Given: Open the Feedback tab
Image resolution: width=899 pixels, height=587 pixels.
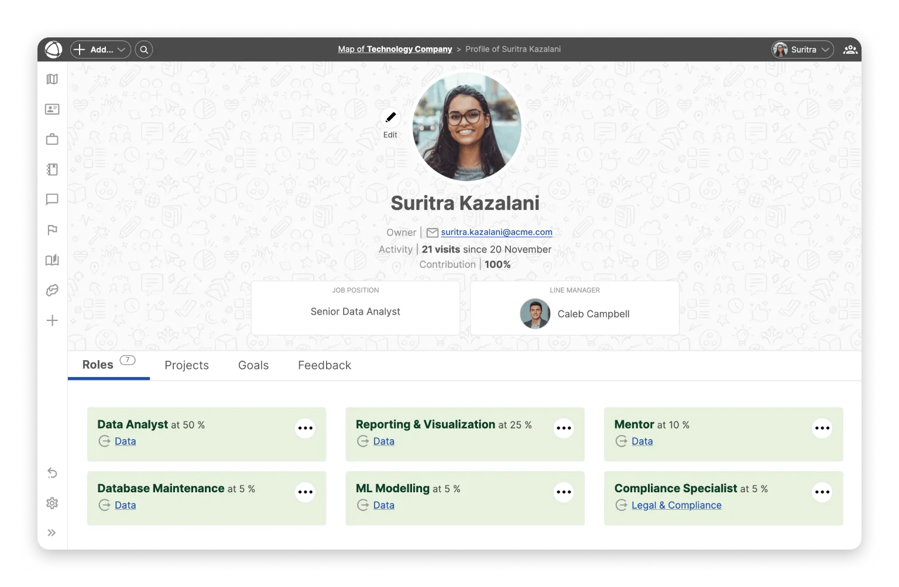Looking at the screenshot, I should pyautogui.click(x=324, y=365).
